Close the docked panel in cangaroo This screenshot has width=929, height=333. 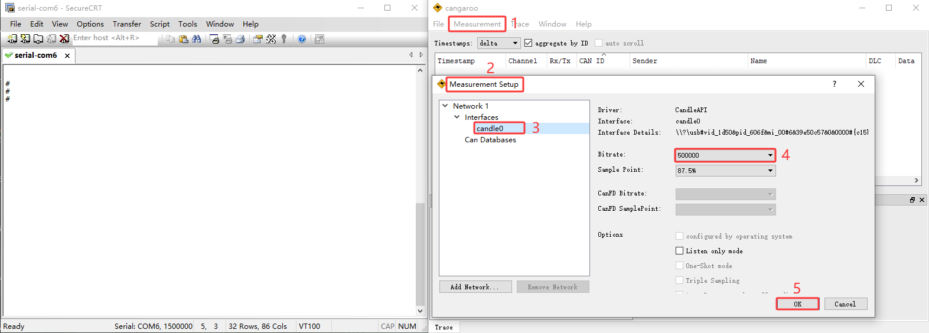click(922, 200)
